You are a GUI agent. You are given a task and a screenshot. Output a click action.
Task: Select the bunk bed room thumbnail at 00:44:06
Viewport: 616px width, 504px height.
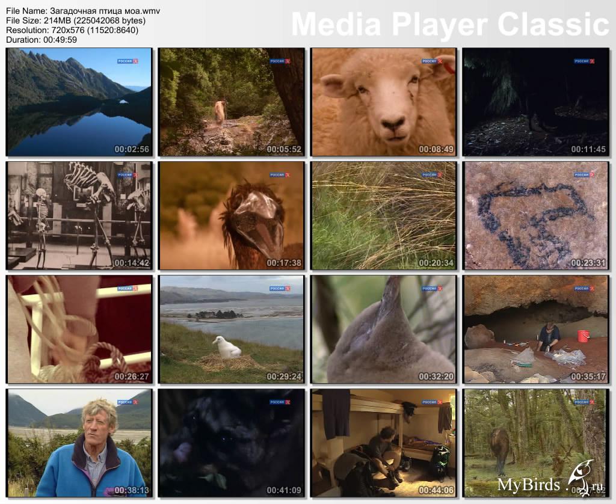(383, 443)
